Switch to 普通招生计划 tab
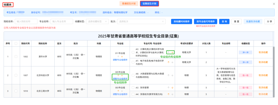The height and width of the screenshot is (105, 278). point(129,4)
